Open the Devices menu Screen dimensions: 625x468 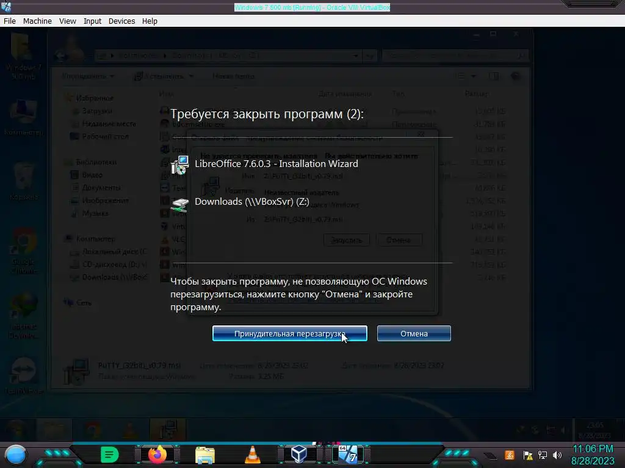121,21
